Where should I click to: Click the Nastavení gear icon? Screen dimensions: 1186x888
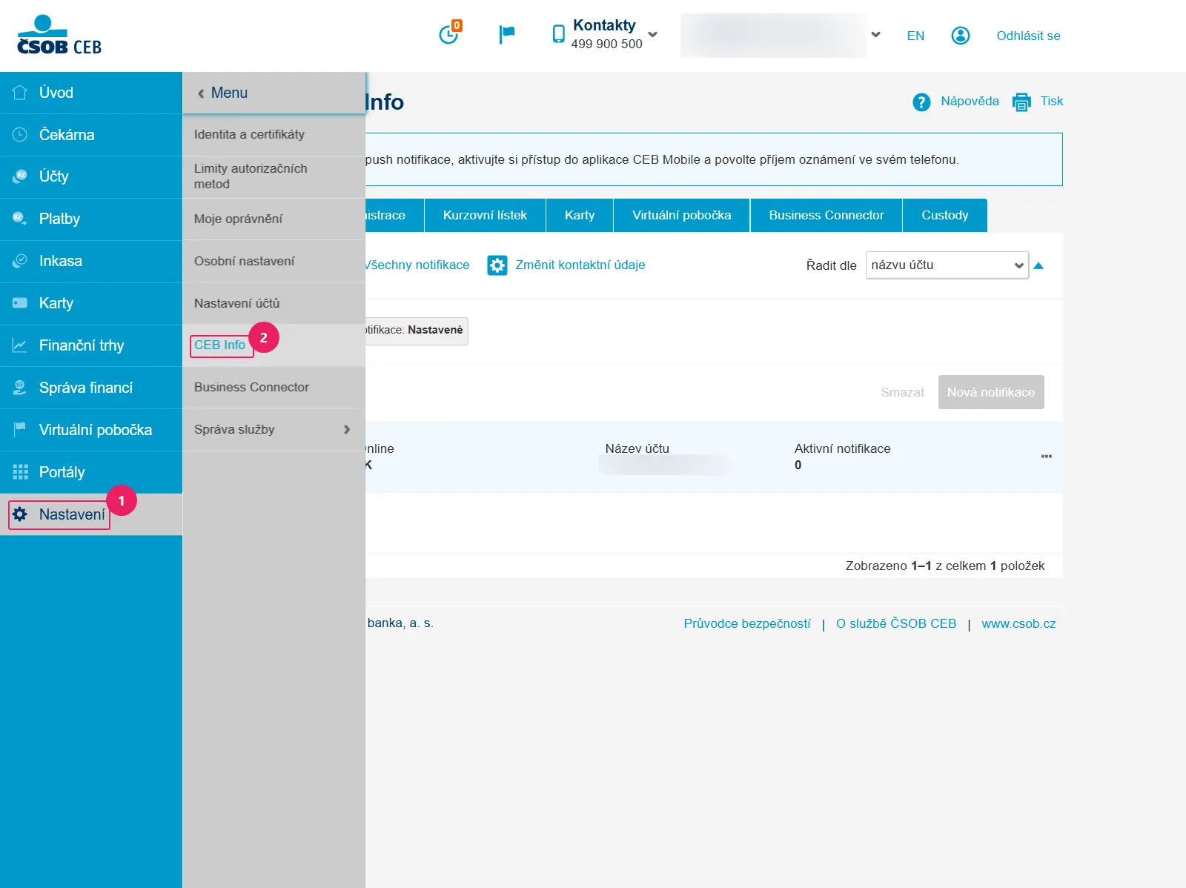tap(20, 514)
